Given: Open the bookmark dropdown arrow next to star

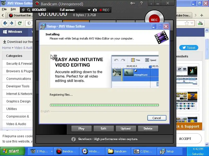Looking at the screenshot, I should pyautogui.click(x=192, y=23).
